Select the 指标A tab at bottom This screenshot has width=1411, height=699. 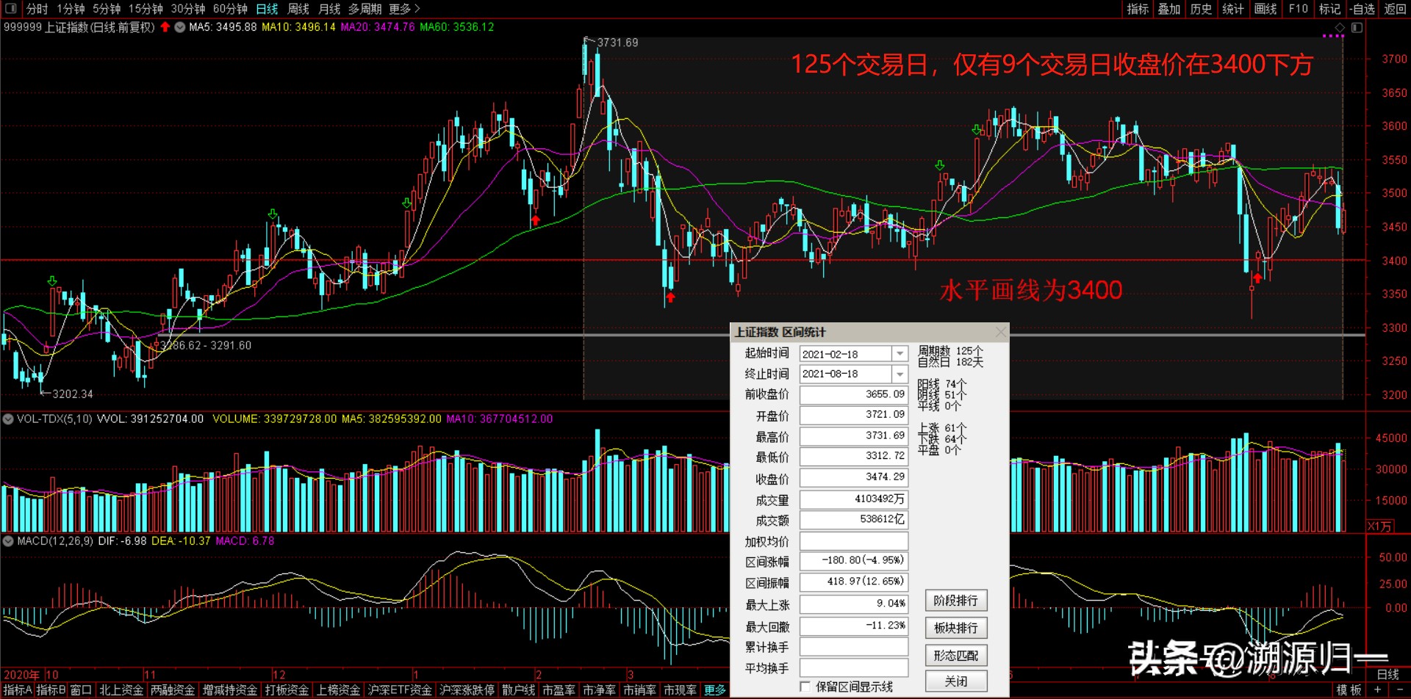(x=18, y=690)
